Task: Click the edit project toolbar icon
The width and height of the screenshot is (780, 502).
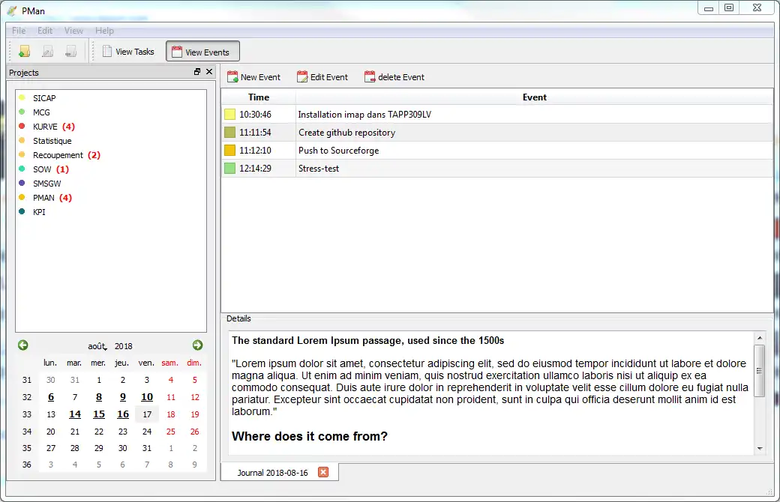Action: click(x=48, y=51)
